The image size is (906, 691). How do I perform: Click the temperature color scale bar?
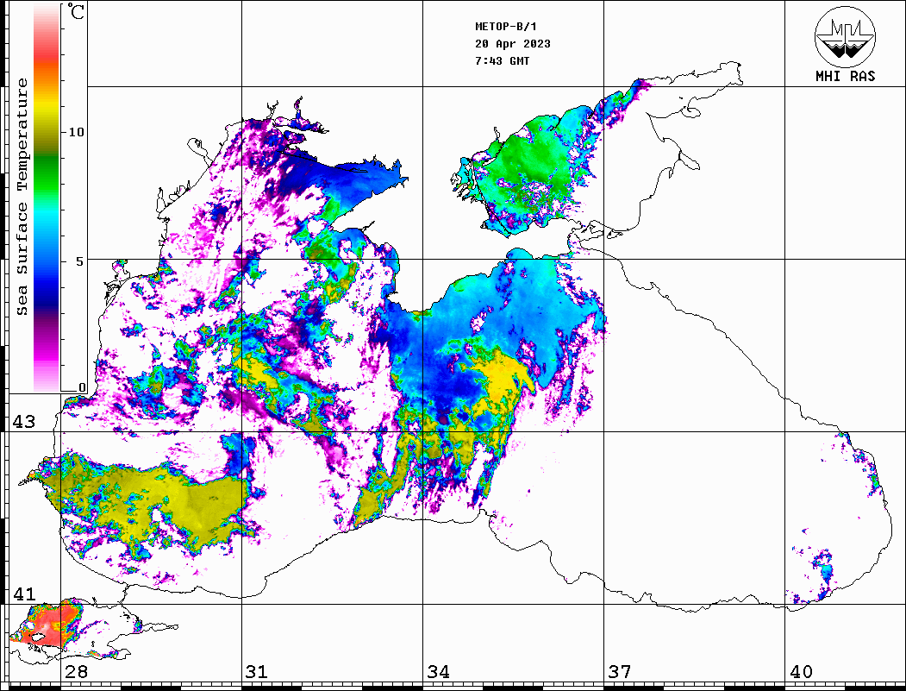[47, 198]
